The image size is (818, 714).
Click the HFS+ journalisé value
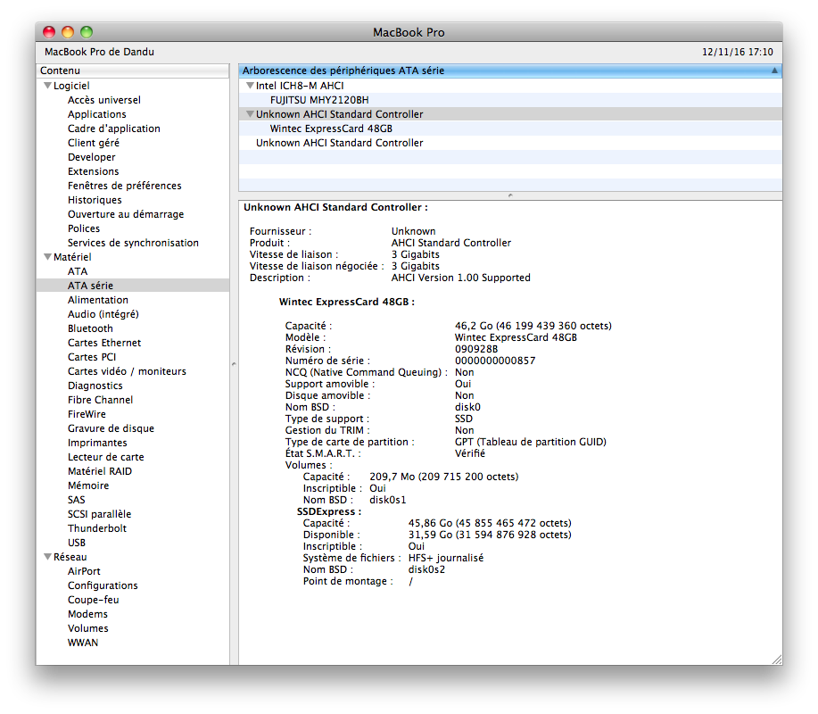click(x=446, y=558)
